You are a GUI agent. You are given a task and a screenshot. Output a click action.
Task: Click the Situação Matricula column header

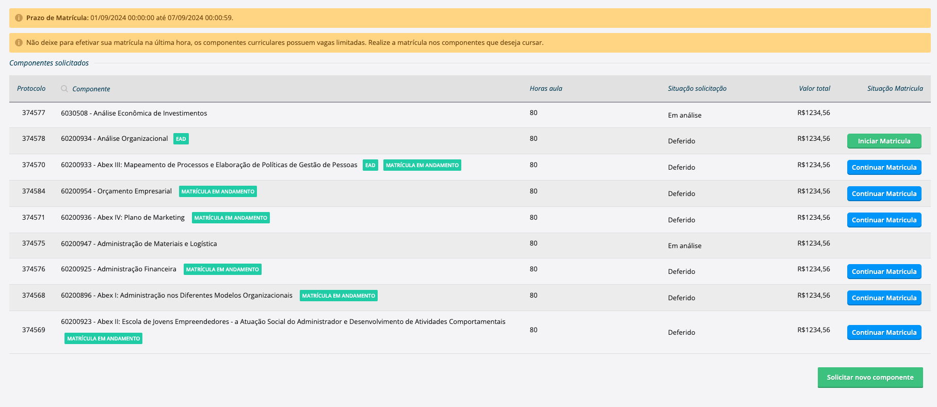click(895, 89)
